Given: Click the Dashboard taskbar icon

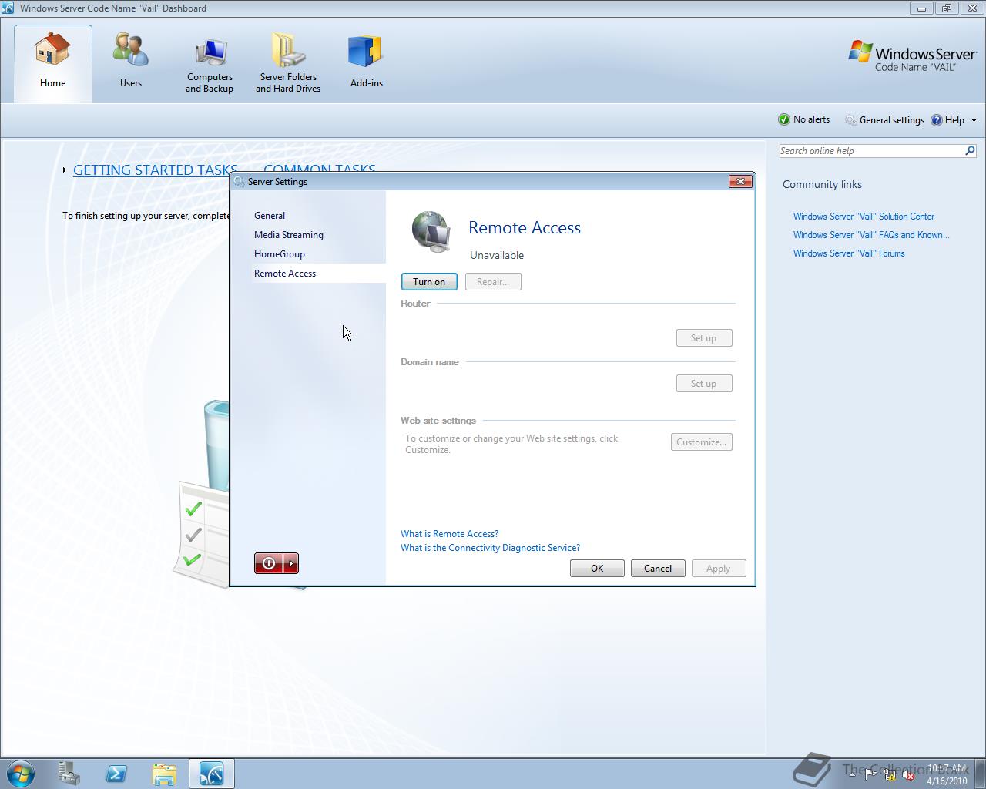Looking at the screenshot, I should click(211, 774).
